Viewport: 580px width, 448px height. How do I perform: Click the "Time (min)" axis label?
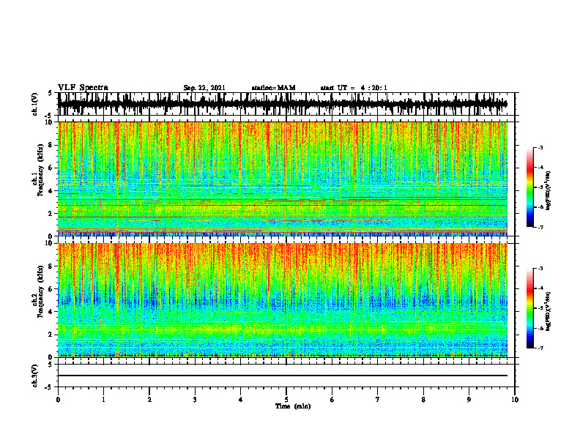[x=293, y=406]
